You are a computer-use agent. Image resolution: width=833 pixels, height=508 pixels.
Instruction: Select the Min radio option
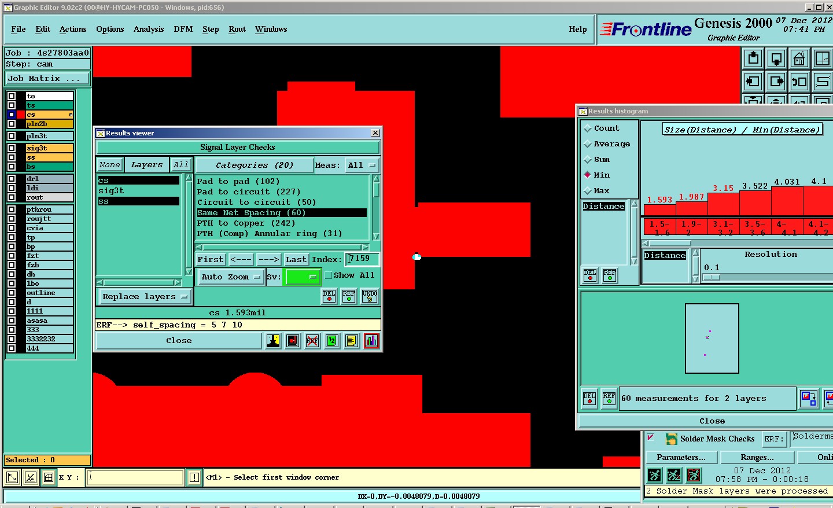588,175
